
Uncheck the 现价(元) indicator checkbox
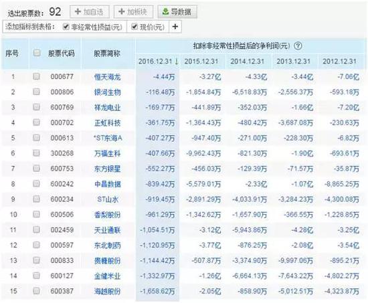tap(134, 27)
